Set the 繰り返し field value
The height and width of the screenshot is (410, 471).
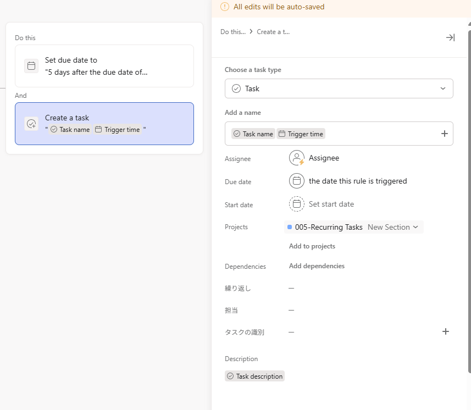291,288
